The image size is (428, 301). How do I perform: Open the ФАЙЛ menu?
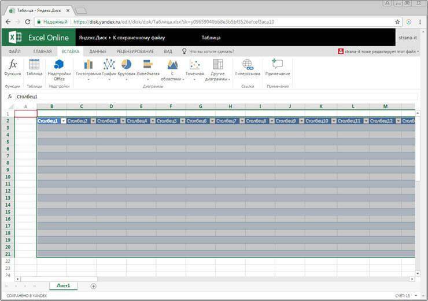pos(14,52)
